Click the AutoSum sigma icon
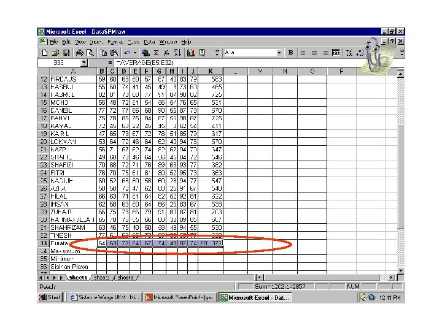 [157, 53]
